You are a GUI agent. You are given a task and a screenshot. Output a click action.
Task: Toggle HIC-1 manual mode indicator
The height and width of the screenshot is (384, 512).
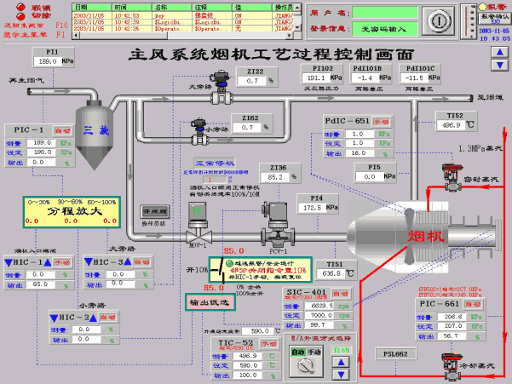click(63, 263)
